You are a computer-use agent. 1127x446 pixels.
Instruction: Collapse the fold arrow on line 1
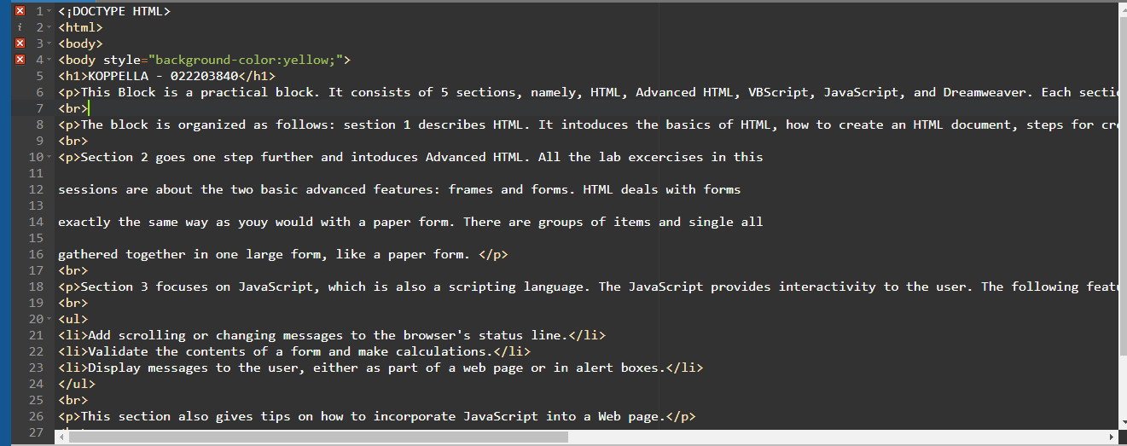click(x=49, y=11)
